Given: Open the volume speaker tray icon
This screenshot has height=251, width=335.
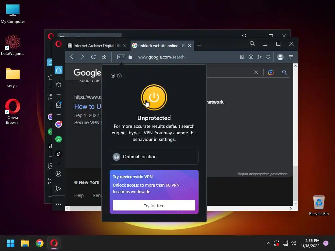Looking at the screenshot, I should click(293, 243).
